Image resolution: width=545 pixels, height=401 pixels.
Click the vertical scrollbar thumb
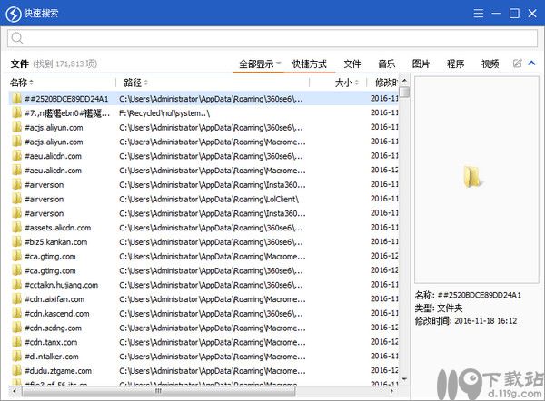pyautogui.click(x=404, y=93)
